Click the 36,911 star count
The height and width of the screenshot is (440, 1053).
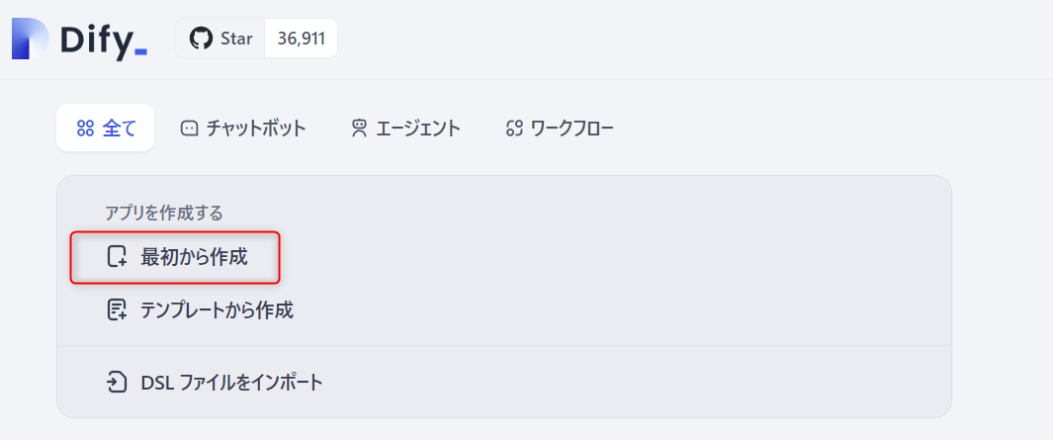pos(302,39)
